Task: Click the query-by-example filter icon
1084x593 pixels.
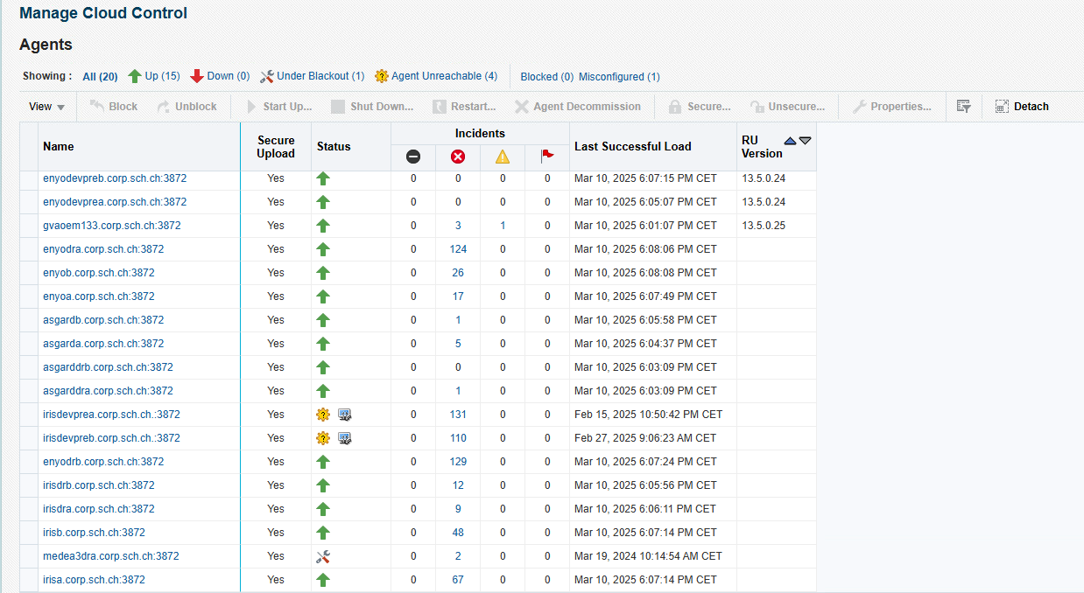Action: [x=963, y=107]
